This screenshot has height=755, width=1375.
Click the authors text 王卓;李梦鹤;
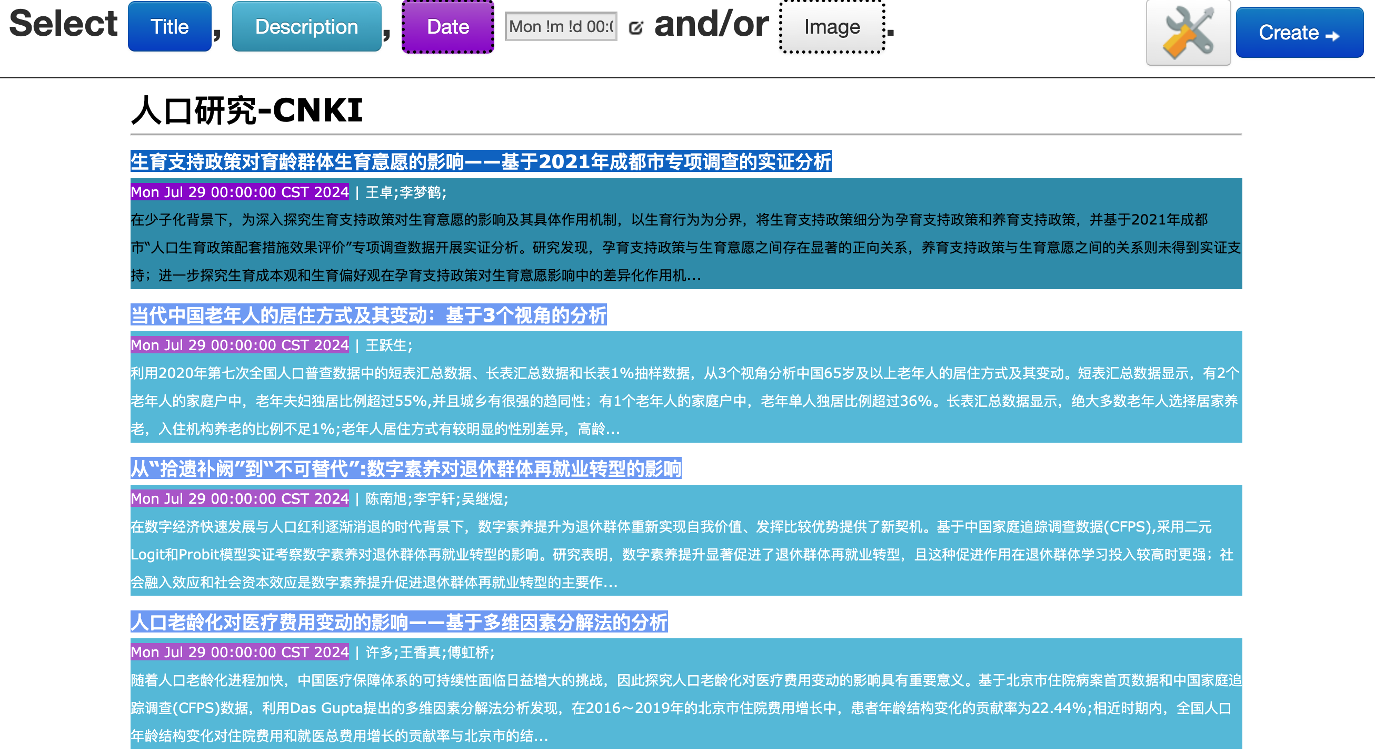coord(406,192)
